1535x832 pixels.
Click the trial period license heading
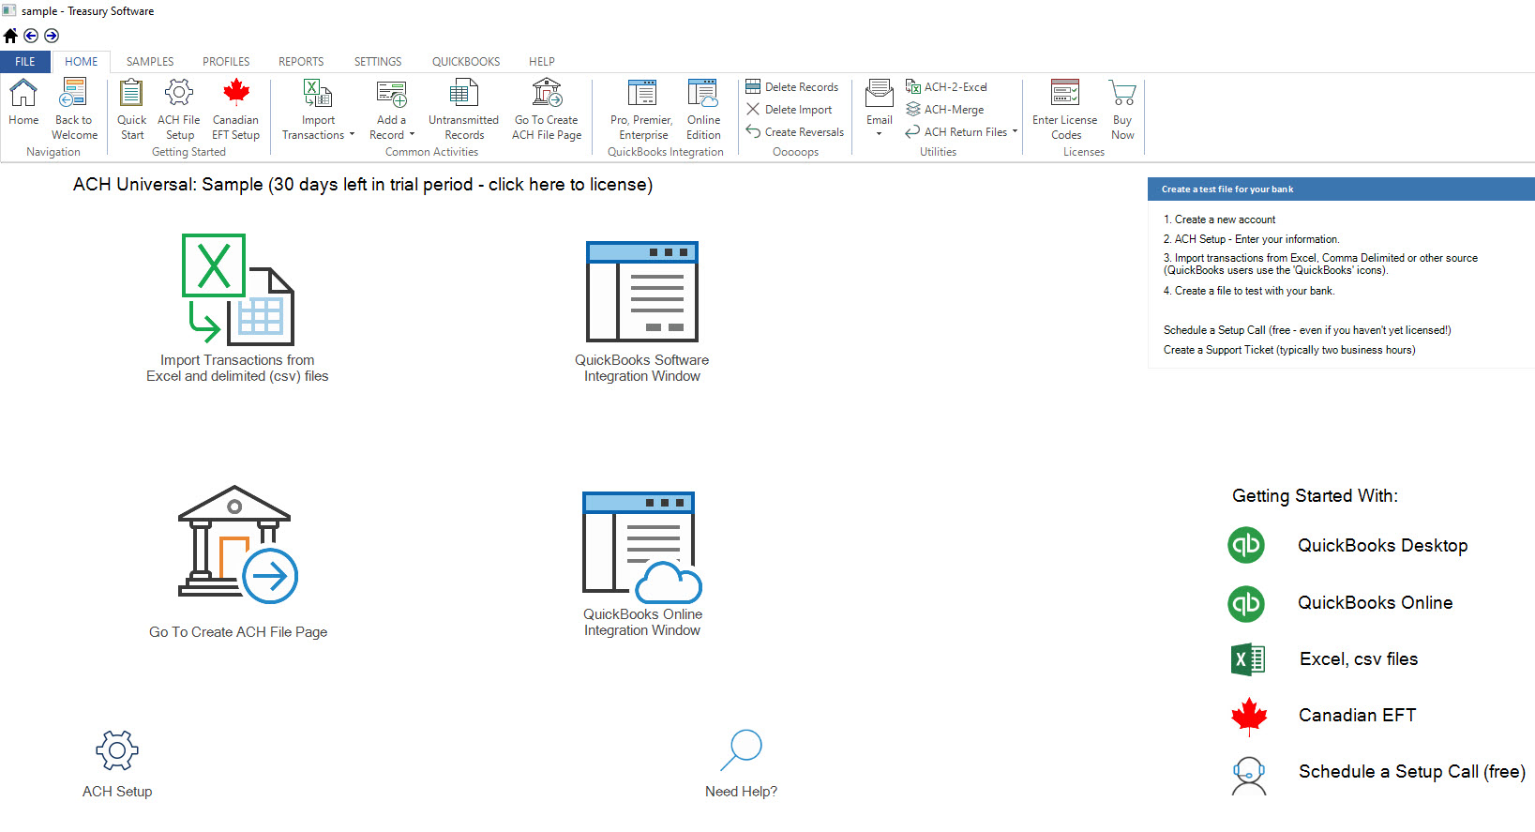tap(363, 185)
